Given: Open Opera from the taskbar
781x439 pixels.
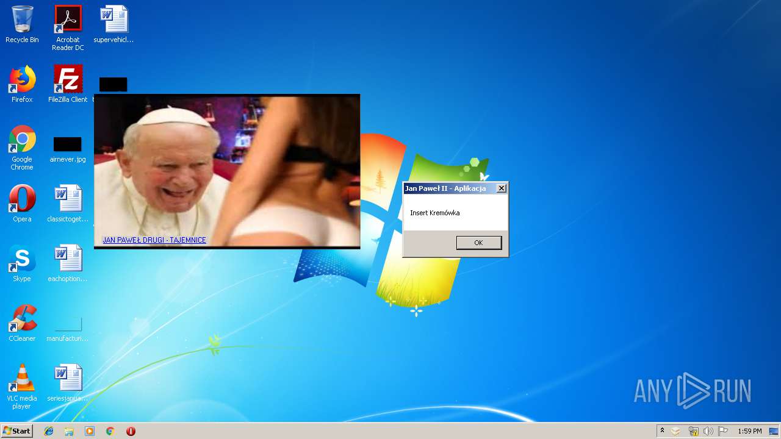Looking at the screenshot, I should [131, 431].
